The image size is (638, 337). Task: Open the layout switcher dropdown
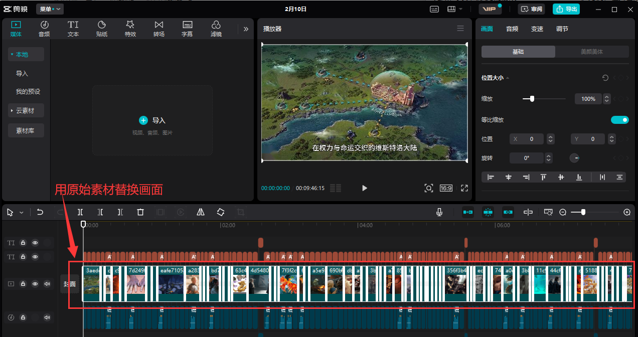click(x=455, y=9)
